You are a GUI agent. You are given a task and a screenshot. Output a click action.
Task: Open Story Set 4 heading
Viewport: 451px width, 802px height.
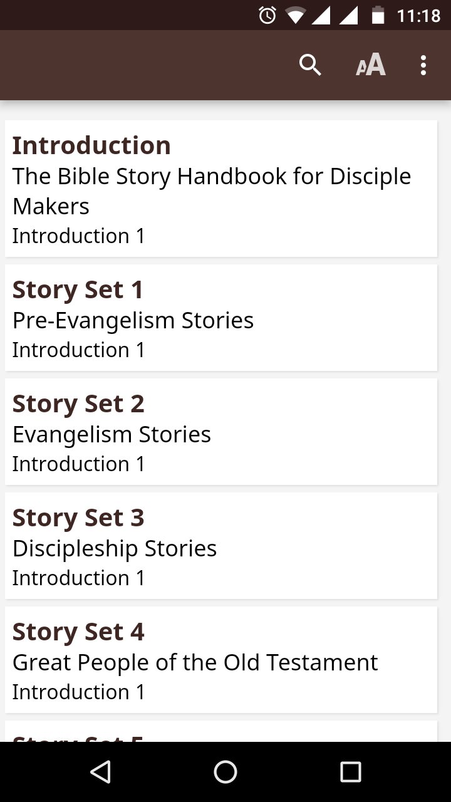point(78,632)
